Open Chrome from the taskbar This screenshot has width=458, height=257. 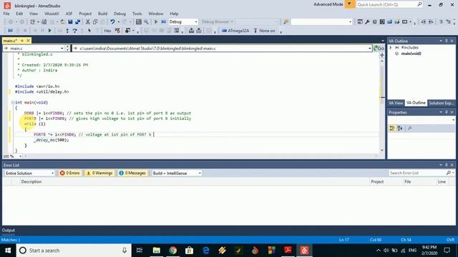tap(173, 251)
